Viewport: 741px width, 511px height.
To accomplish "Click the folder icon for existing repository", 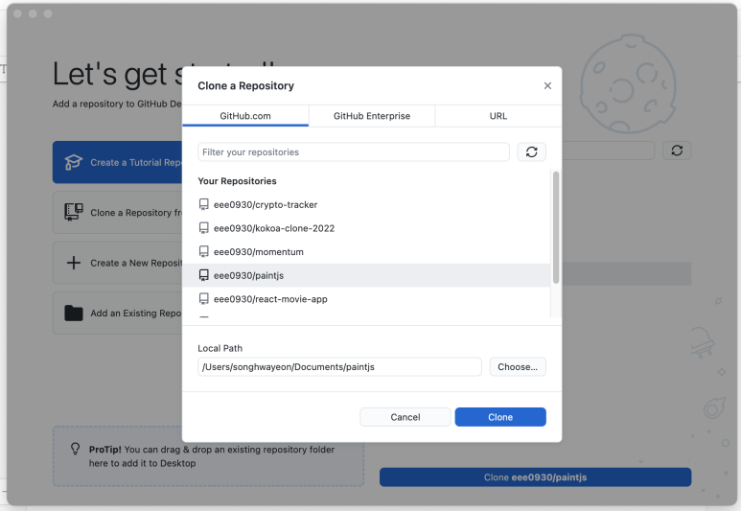I will [73, 313].
